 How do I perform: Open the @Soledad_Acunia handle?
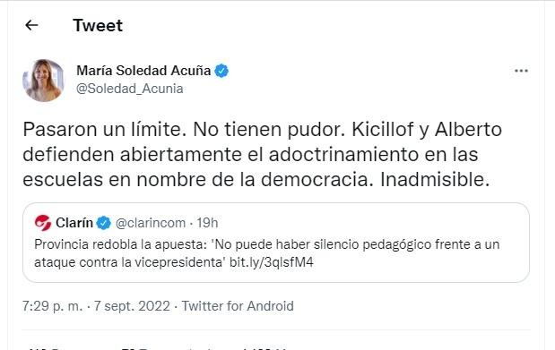click(129, 89)
